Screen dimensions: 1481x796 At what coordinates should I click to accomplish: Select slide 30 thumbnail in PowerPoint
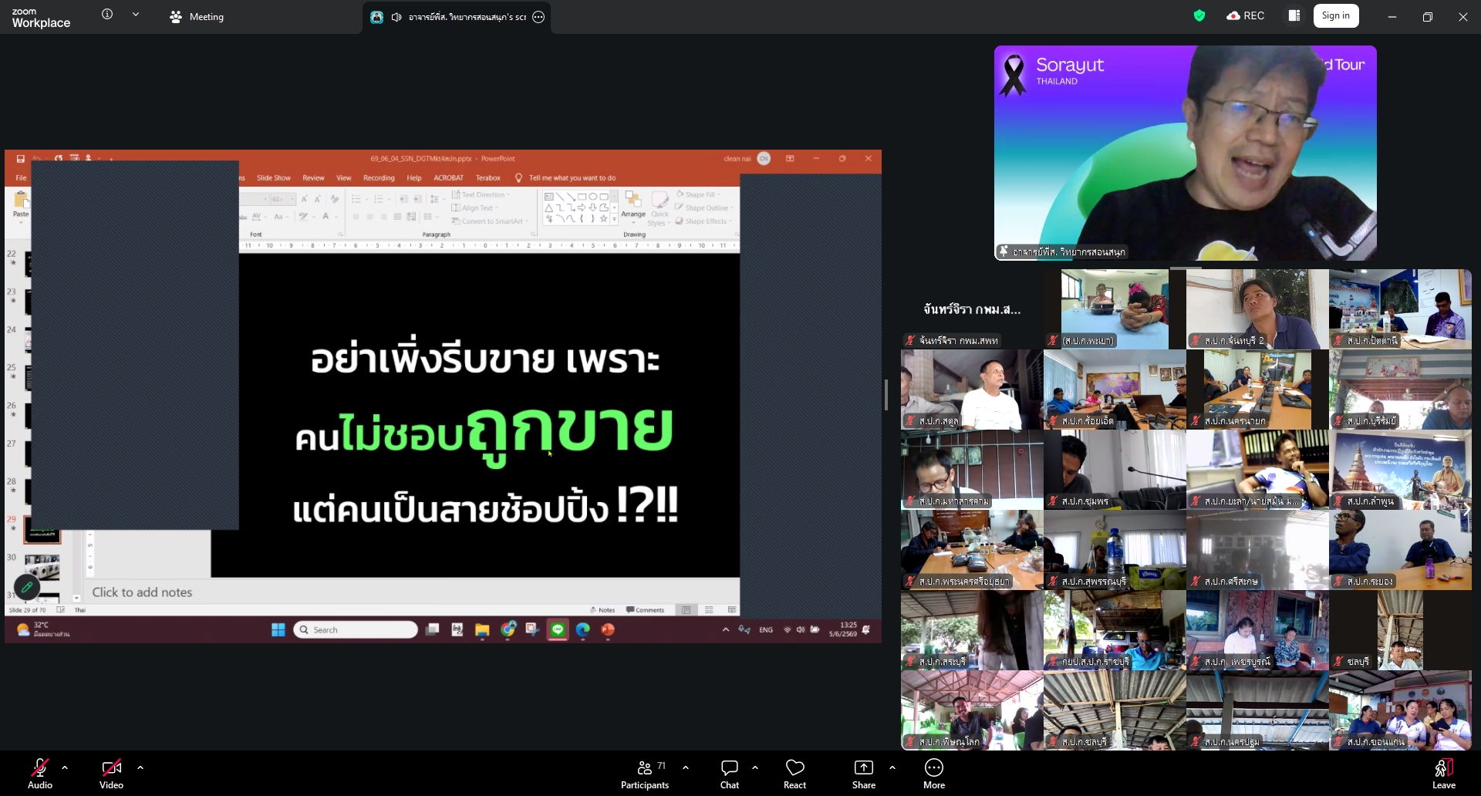pos(42,566)
